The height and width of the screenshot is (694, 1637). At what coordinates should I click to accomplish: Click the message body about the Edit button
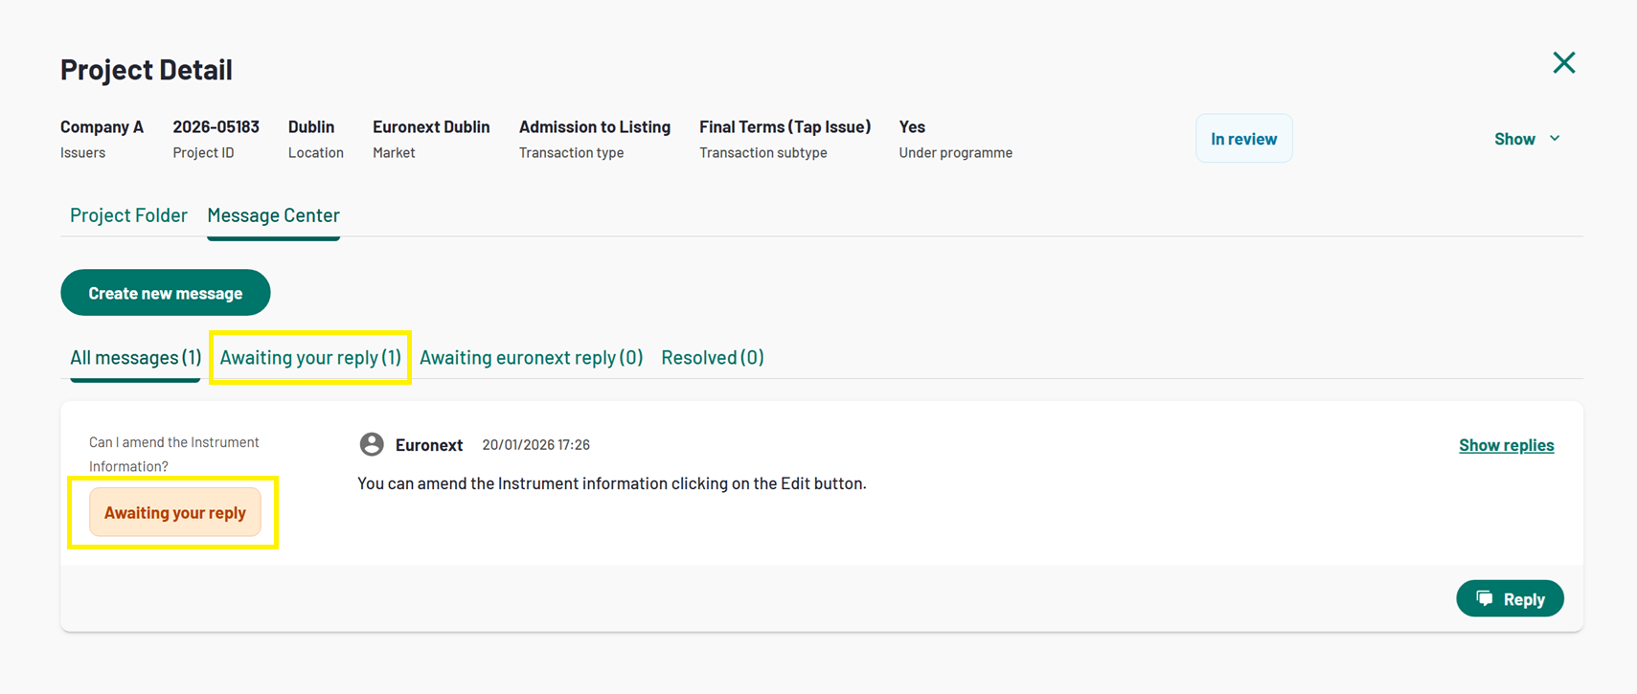[x=611, y=483]
